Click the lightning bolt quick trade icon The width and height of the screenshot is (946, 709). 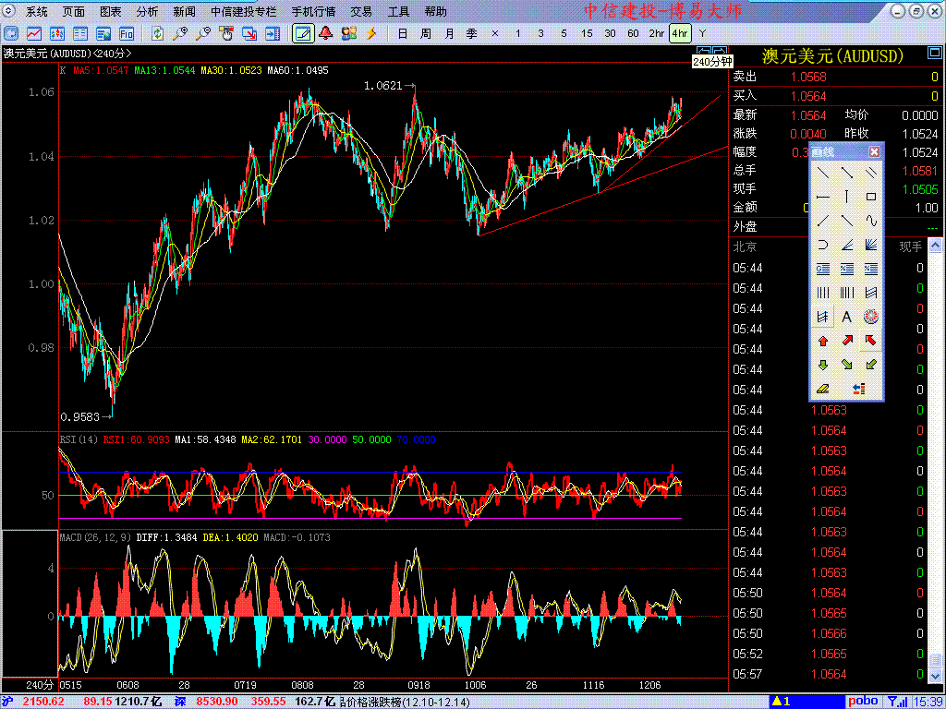coord(371,33)
